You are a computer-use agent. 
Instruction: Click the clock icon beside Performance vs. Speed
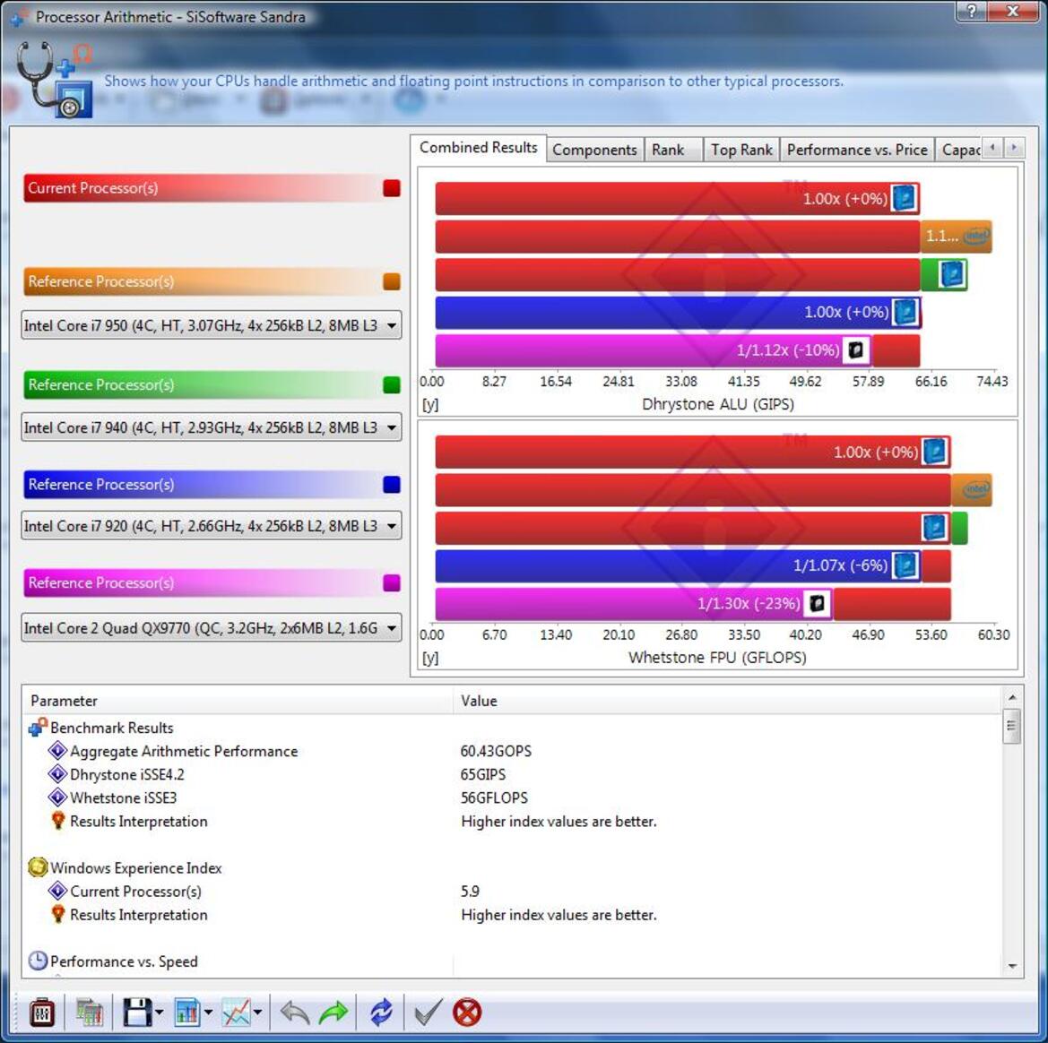38,961
